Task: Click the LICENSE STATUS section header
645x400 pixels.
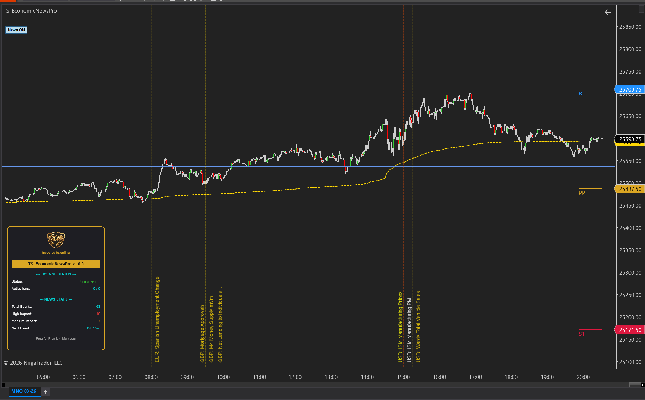Action: pos(56,274)
